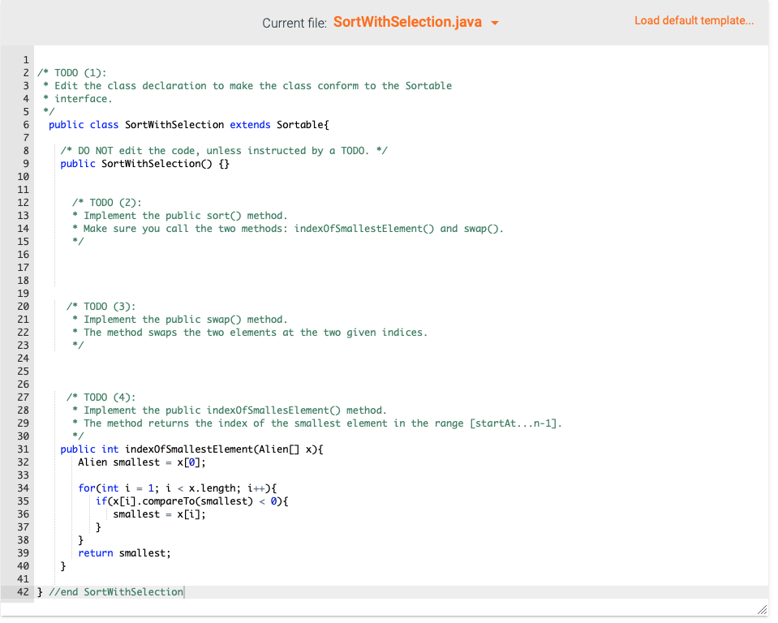Click the editor resize grip at bottom-right

pyautogui.click(x=762, y=610)
